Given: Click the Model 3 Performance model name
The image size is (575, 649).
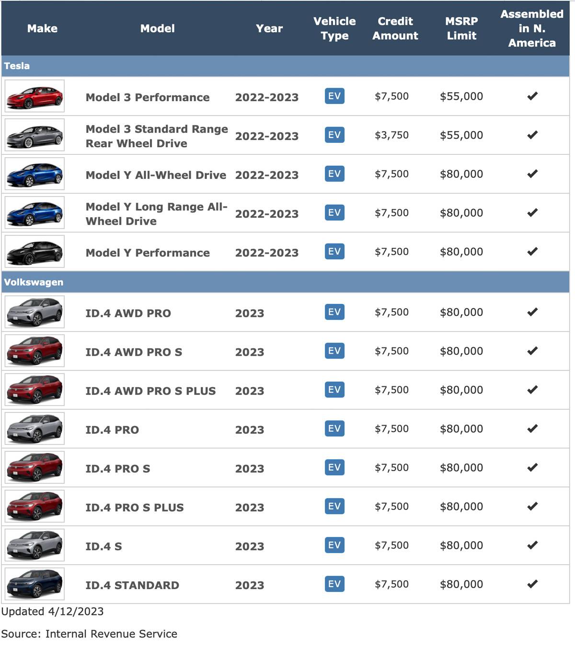Looking at the screenshot, I should [x=148, y=97].
